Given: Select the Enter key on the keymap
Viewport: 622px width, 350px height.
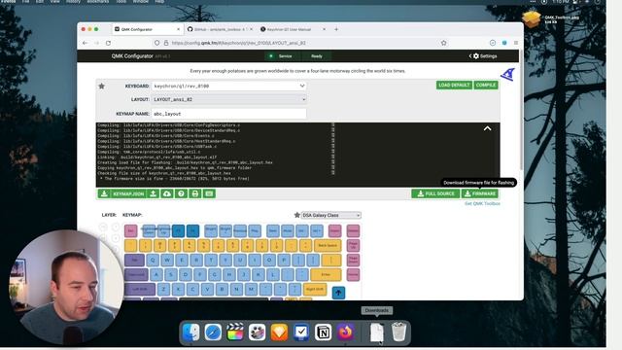Looking at the screenshot, I should coord(326,274).
